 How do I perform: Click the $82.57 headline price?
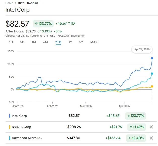[17, 24]
